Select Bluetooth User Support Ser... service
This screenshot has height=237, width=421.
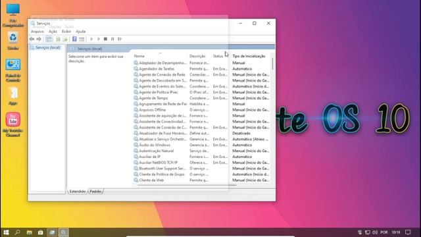[162, 169]
